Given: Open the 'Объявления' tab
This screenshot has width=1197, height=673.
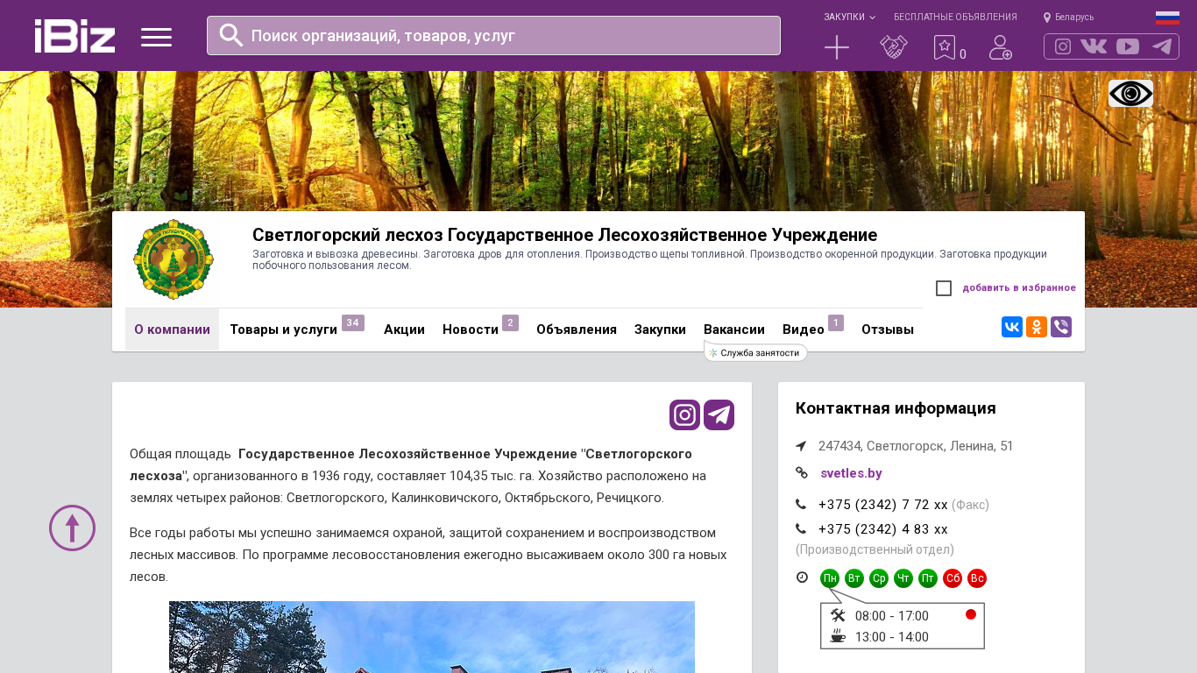Looking at the screenshot, I should pyautogui.click(x=577, y=329).
